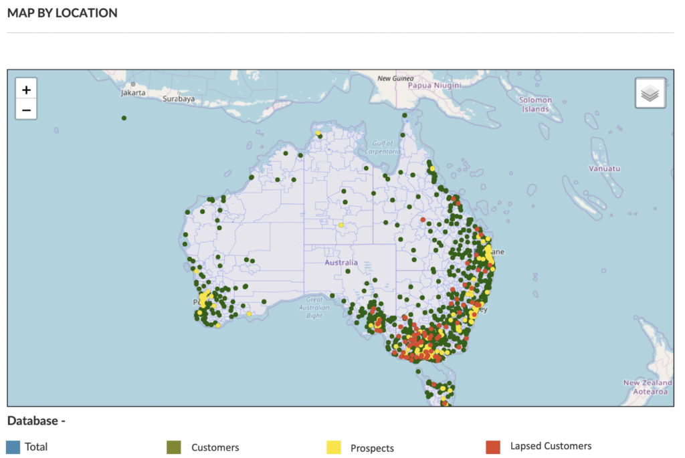
Task: Click the Australia label on the map
Action: pyautogui.click(x=341, y=263)
